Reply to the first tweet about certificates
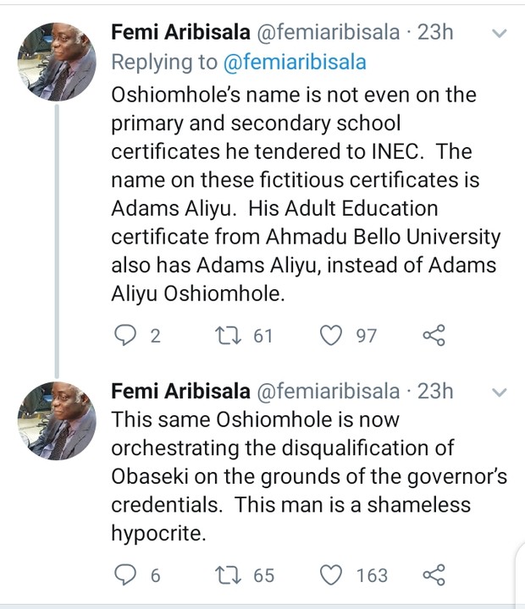This screenshot has width=525, height=609. point(125,336)
